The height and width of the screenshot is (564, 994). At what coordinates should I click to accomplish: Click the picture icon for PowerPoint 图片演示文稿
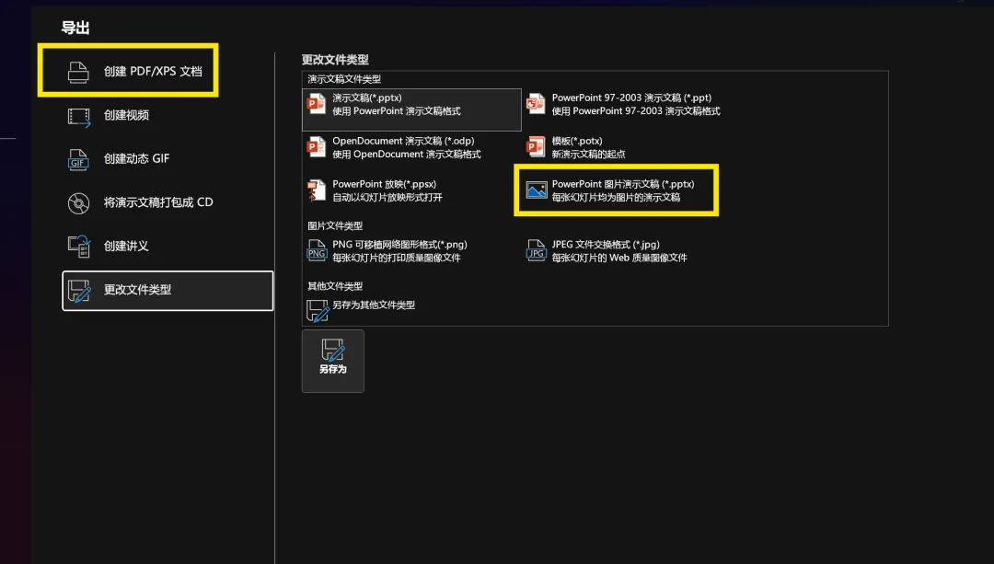click(537, 190)
